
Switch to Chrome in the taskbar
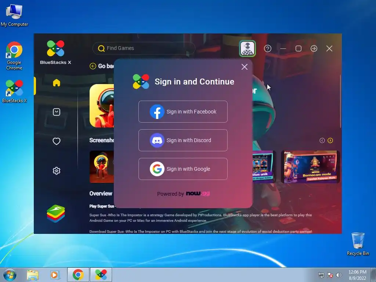[x=78, y=275]
